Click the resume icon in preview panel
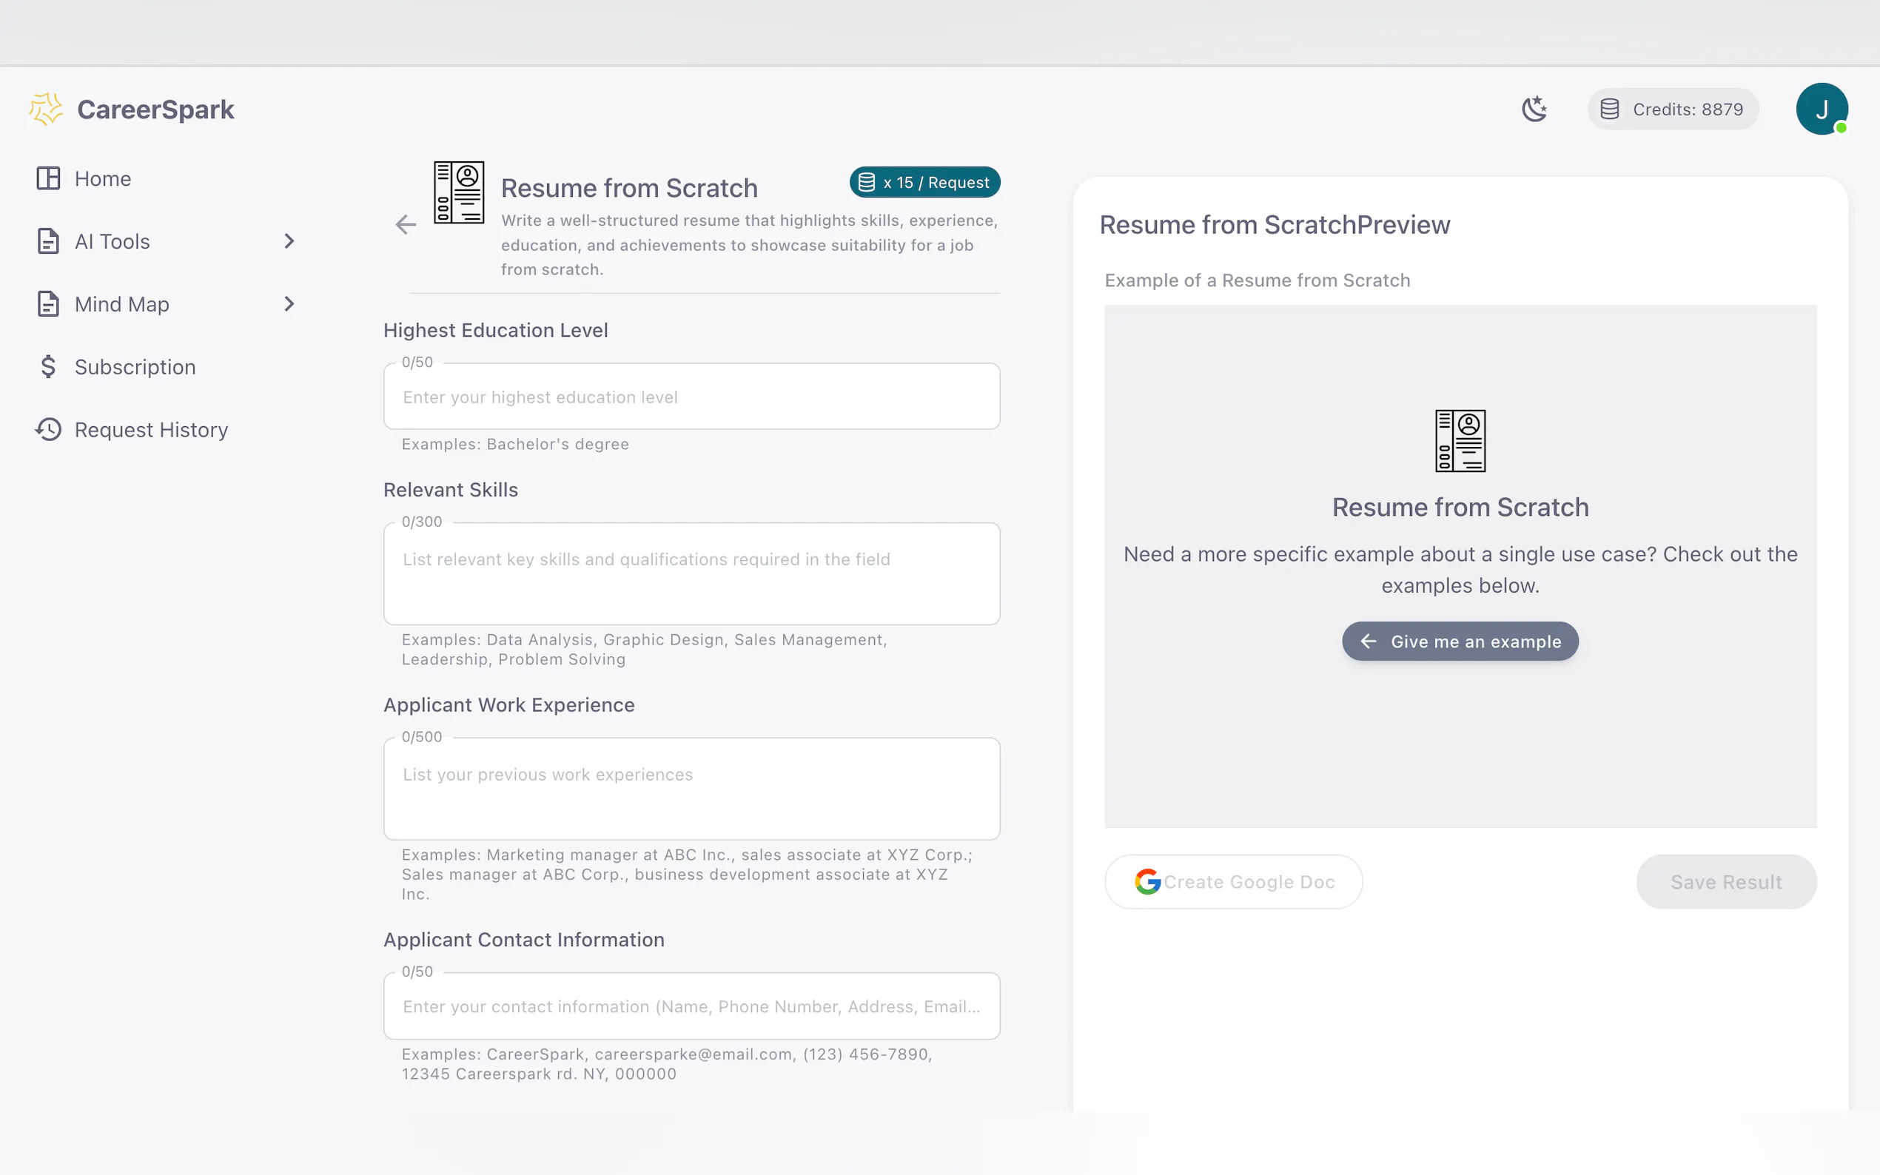The height and width of the screenshot is (1175, 1880). pos(1460,441)
